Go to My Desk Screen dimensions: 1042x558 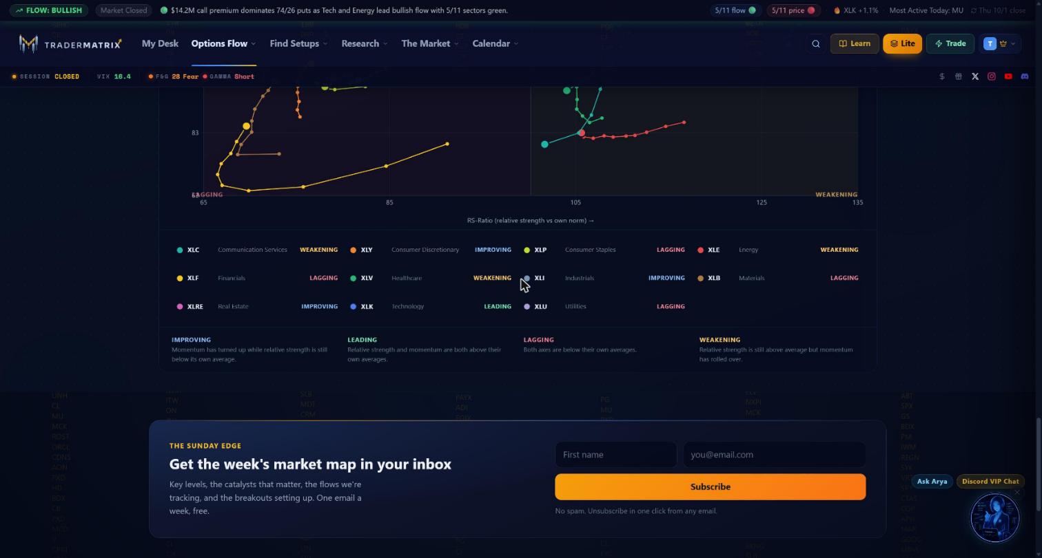[x=160, y=43]
